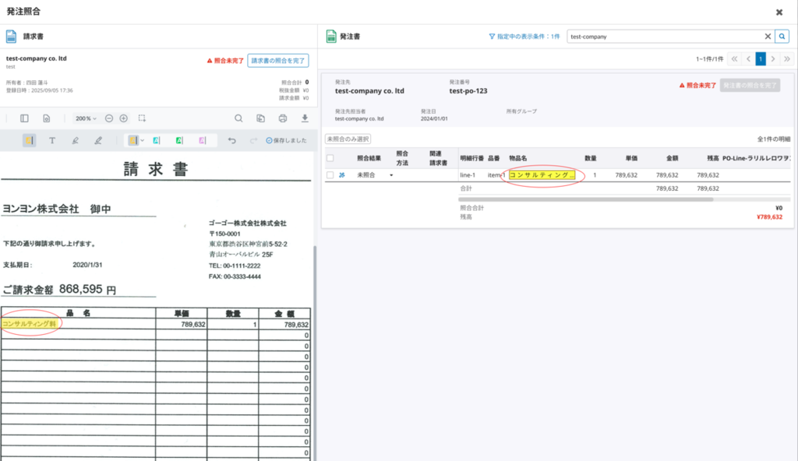Click the order date 2024/01/01
The width and height of the screenshot is (798, 461).
434,118
